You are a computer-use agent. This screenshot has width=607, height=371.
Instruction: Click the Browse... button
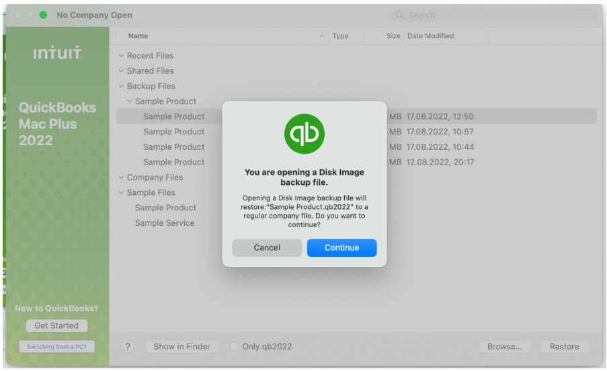(x=504, y=347)
